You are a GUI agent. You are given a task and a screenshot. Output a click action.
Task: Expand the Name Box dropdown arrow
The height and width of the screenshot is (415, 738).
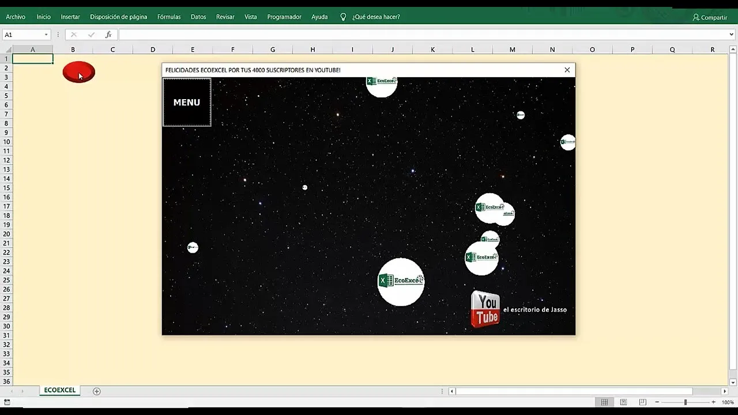(x=46, y=35)
